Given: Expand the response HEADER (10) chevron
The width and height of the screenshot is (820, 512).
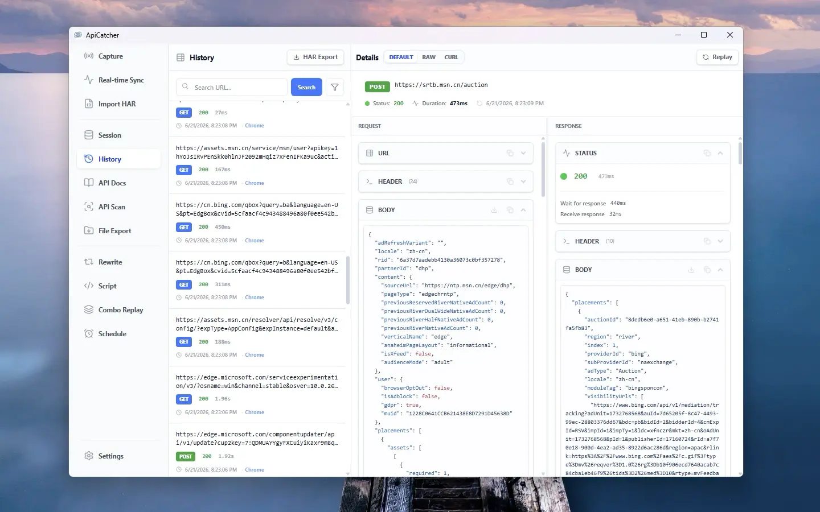Looking at the screenshot, I should [720, 241].
